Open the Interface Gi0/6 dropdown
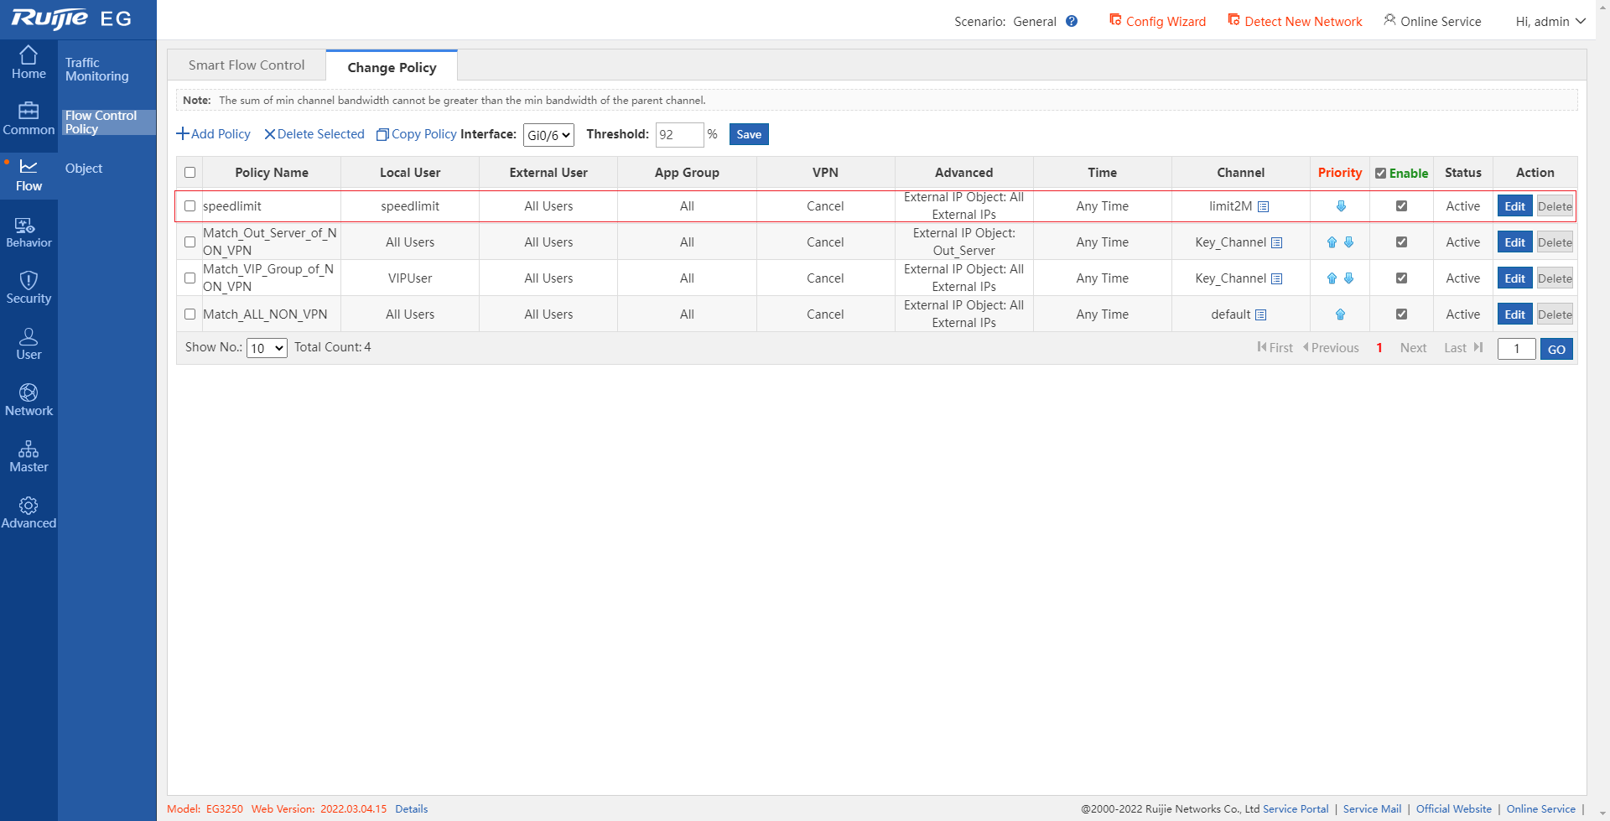The width and height of the screenshot is (1610, 821). pyautogui.click(x=548, y=135)
